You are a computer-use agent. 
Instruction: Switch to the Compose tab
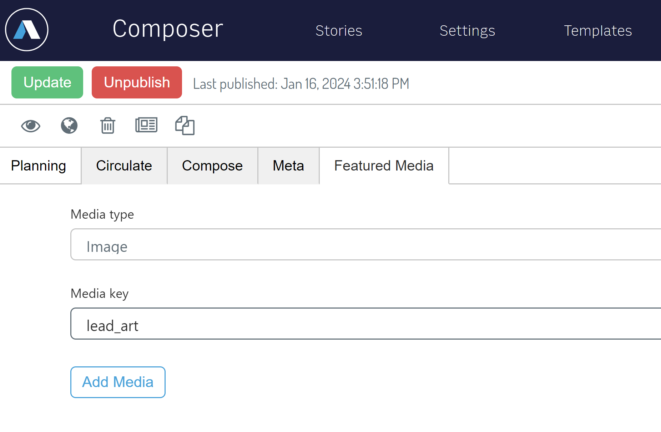click(212, 166)
